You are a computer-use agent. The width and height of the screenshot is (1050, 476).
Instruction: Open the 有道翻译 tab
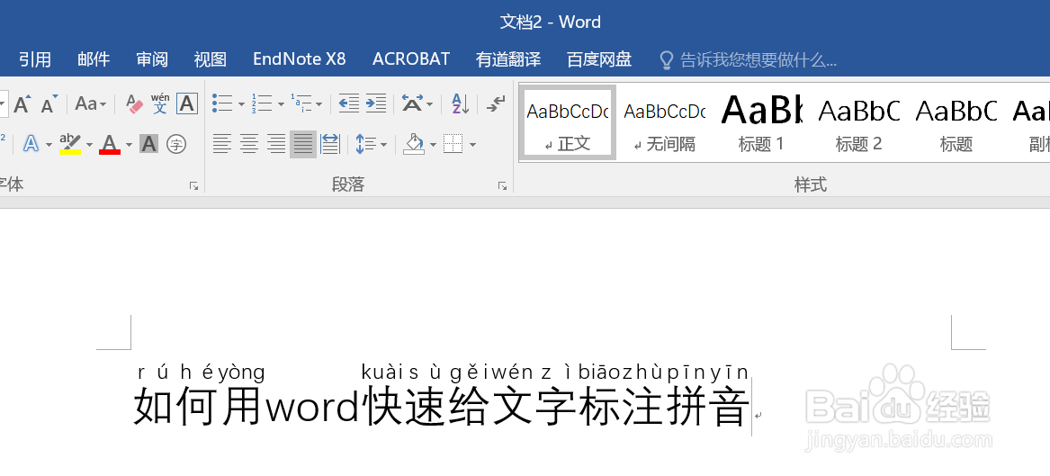pos(508,59)
